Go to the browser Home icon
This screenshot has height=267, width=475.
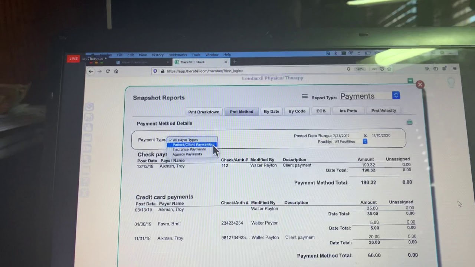[x=116, y=71]
